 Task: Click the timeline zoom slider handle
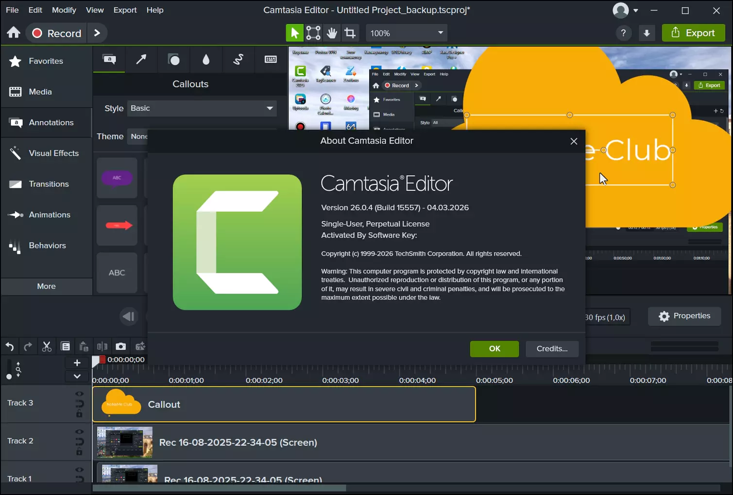[9, 377]
